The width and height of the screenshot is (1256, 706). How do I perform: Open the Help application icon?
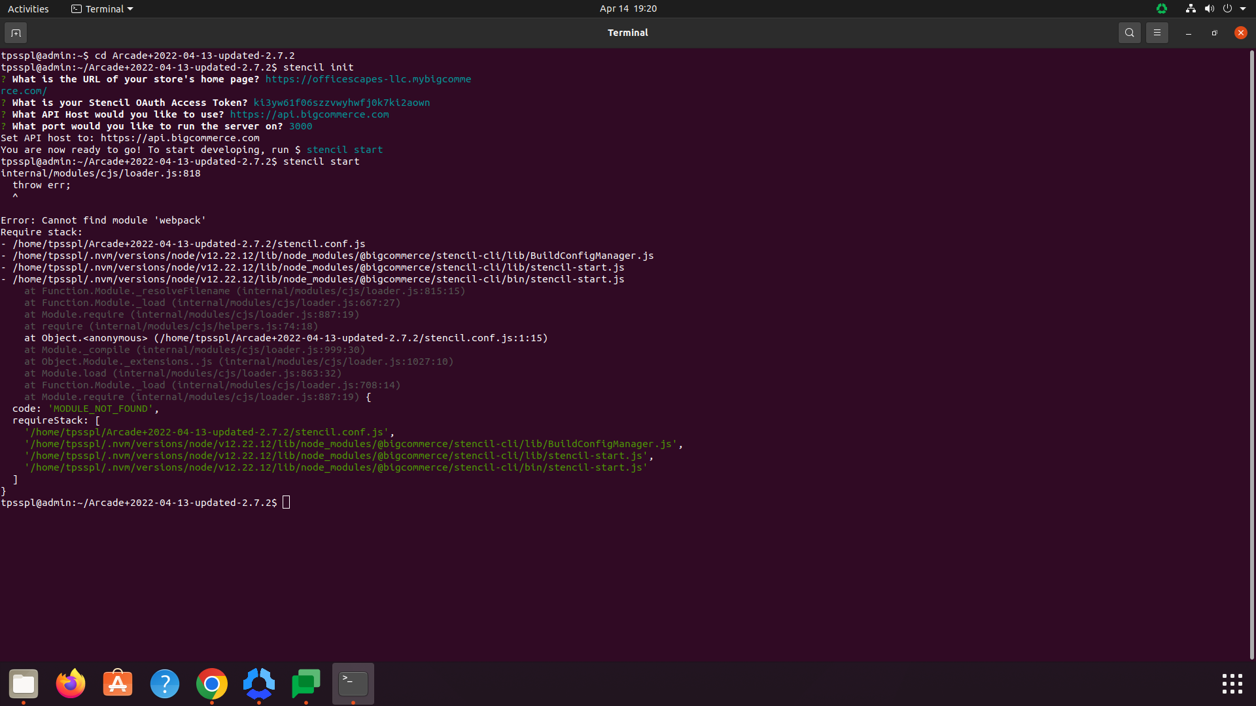coord(165,684)
